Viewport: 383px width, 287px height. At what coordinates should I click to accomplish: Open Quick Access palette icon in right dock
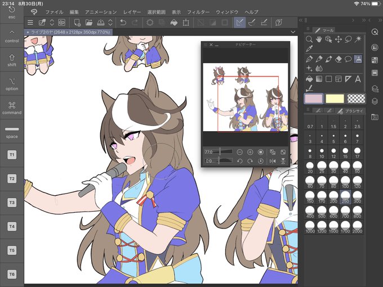click(375, 32)
